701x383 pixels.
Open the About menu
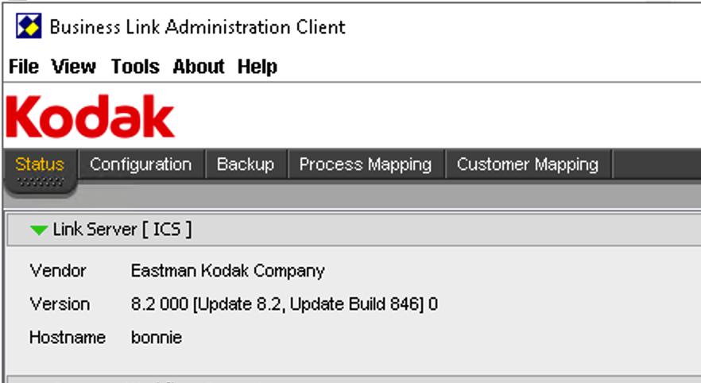pyautogui.click(x=199, y=67)
